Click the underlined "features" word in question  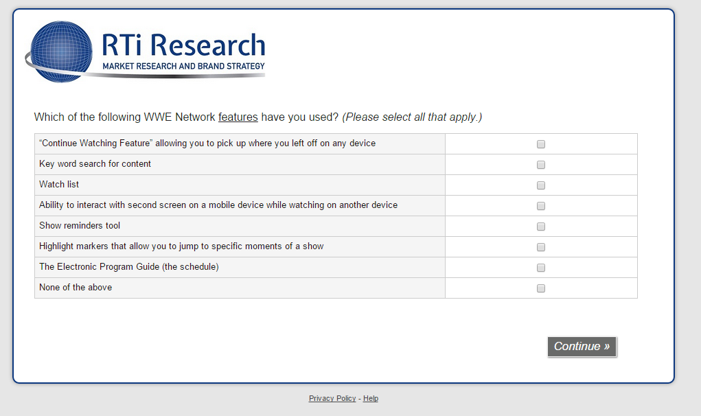point(238,117)
